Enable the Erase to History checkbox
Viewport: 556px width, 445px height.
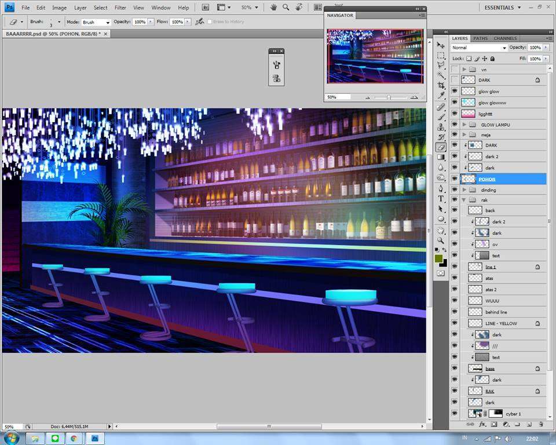click(210, 22)
